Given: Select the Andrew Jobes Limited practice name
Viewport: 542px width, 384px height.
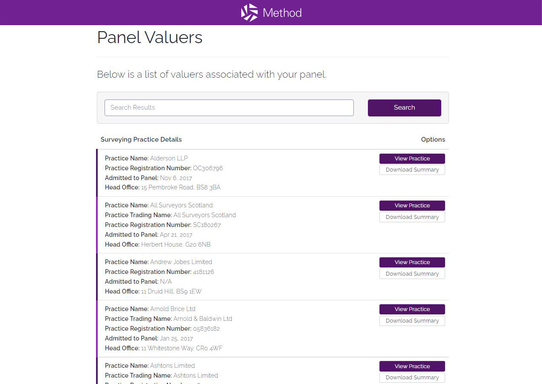Looking at the screenshot, I should pyautogui.click(x=181, y=262).
